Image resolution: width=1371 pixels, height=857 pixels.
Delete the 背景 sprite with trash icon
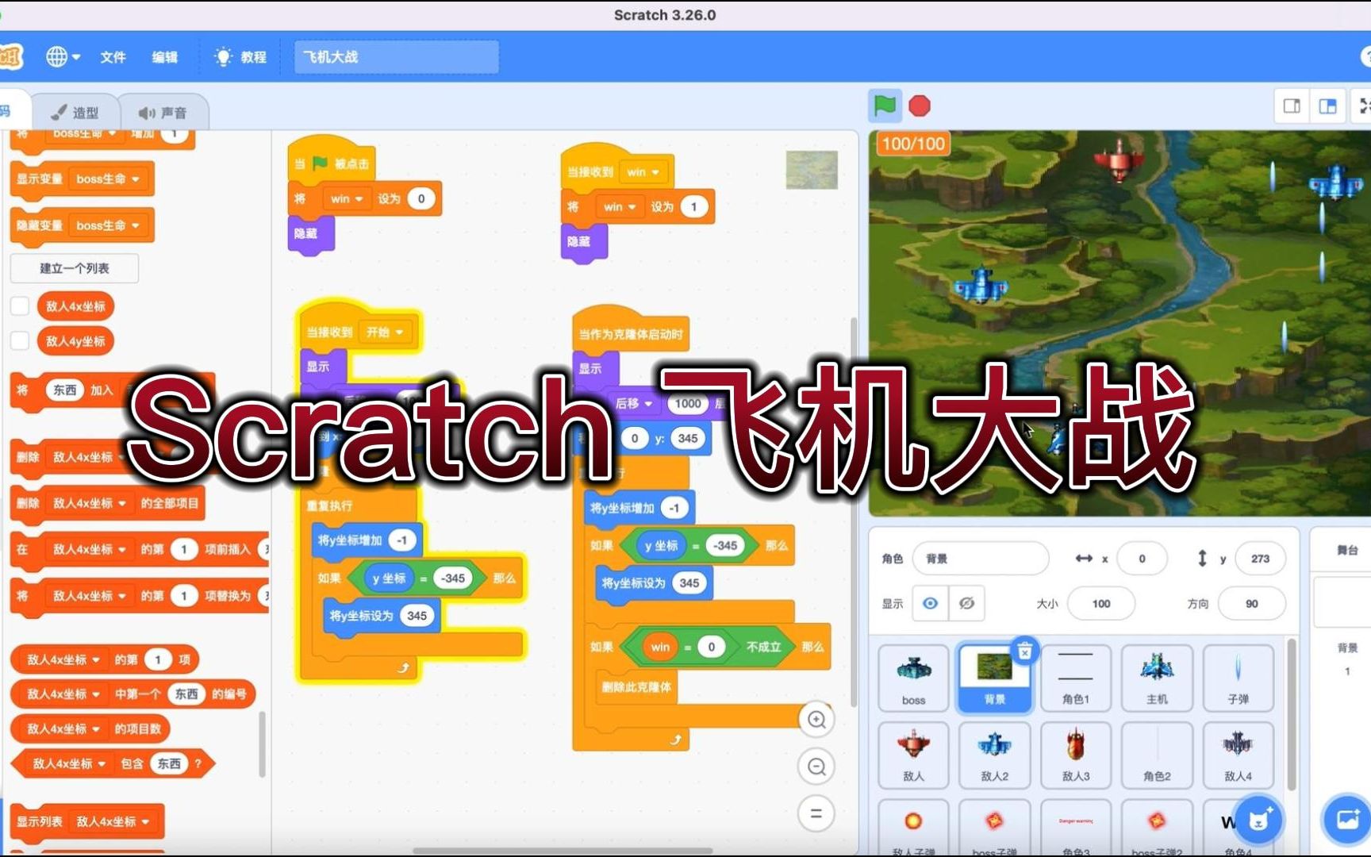click(1024, 651)
